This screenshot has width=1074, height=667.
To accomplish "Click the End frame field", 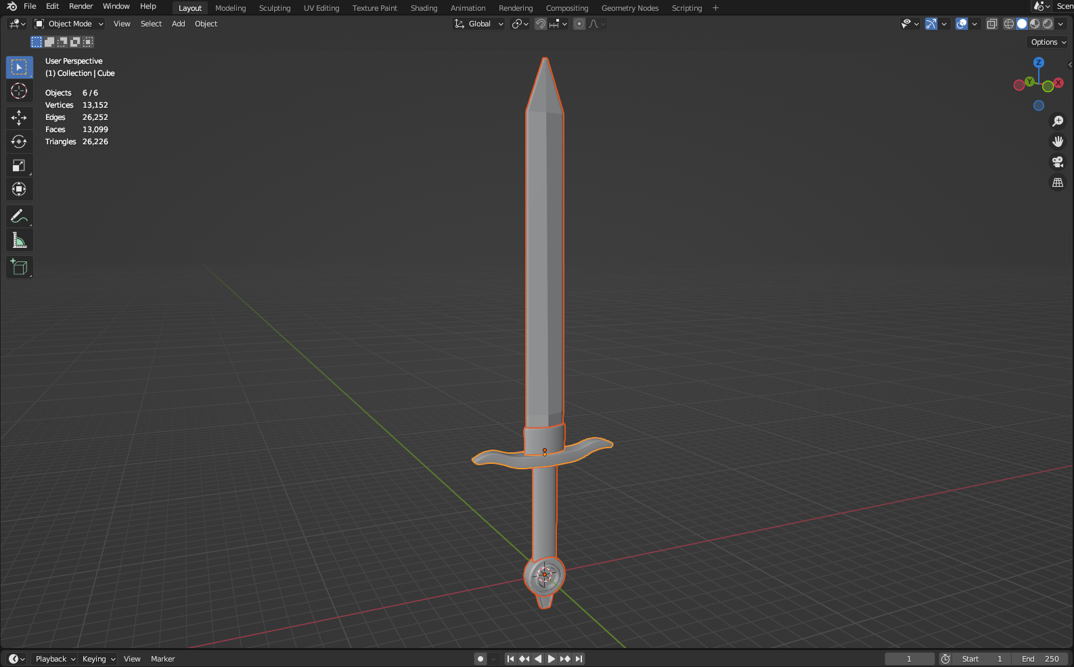I will (1040, 659).
